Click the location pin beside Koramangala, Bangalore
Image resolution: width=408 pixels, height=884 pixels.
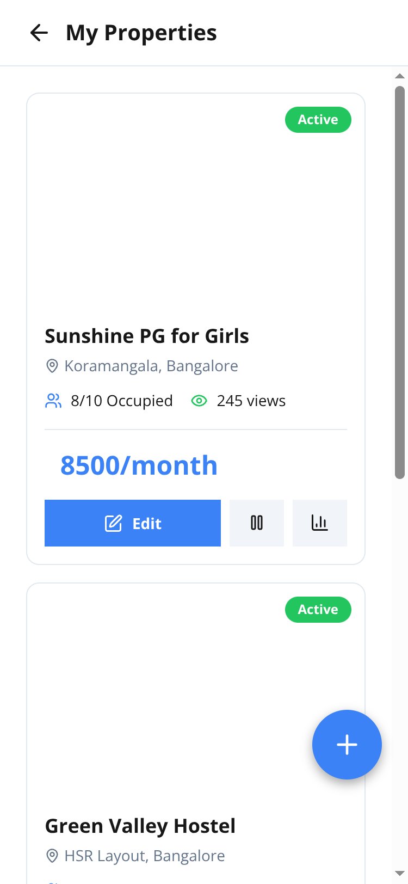click(52, 366)
